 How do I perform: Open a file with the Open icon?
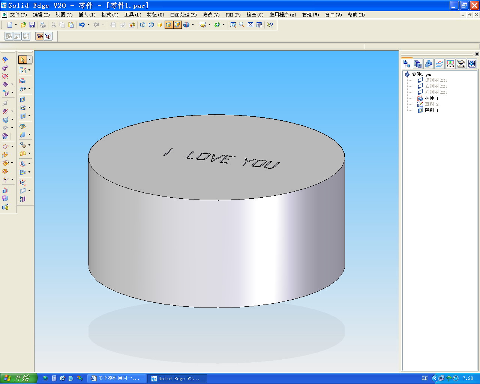coord(23,25)
